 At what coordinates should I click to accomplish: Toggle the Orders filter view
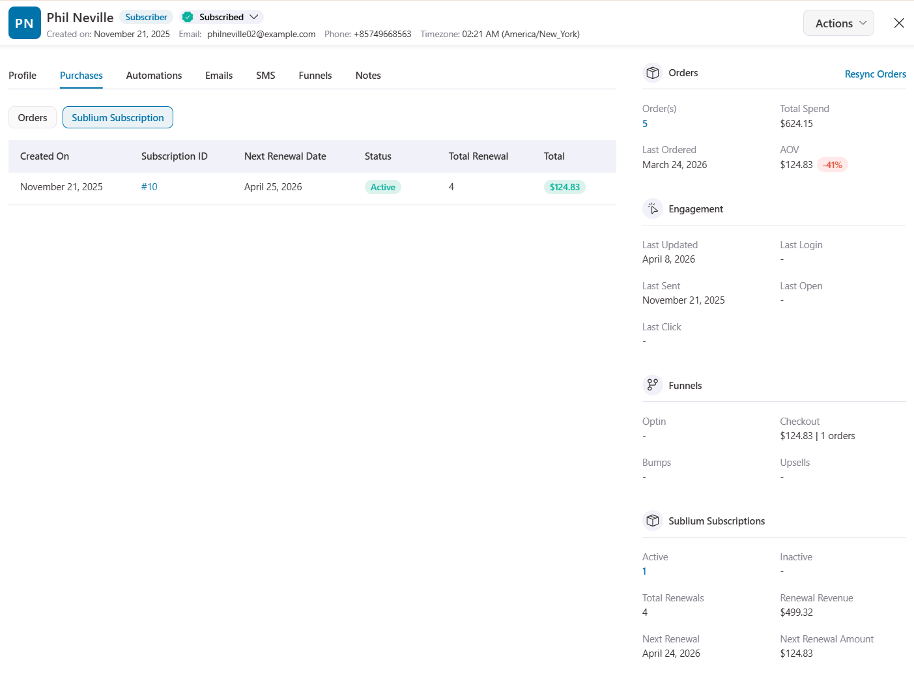click(32, 117)
